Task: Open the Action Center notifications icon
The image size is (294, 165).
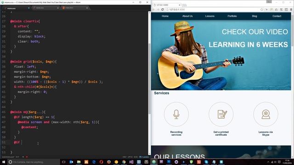Action: (x=279, y=162)
